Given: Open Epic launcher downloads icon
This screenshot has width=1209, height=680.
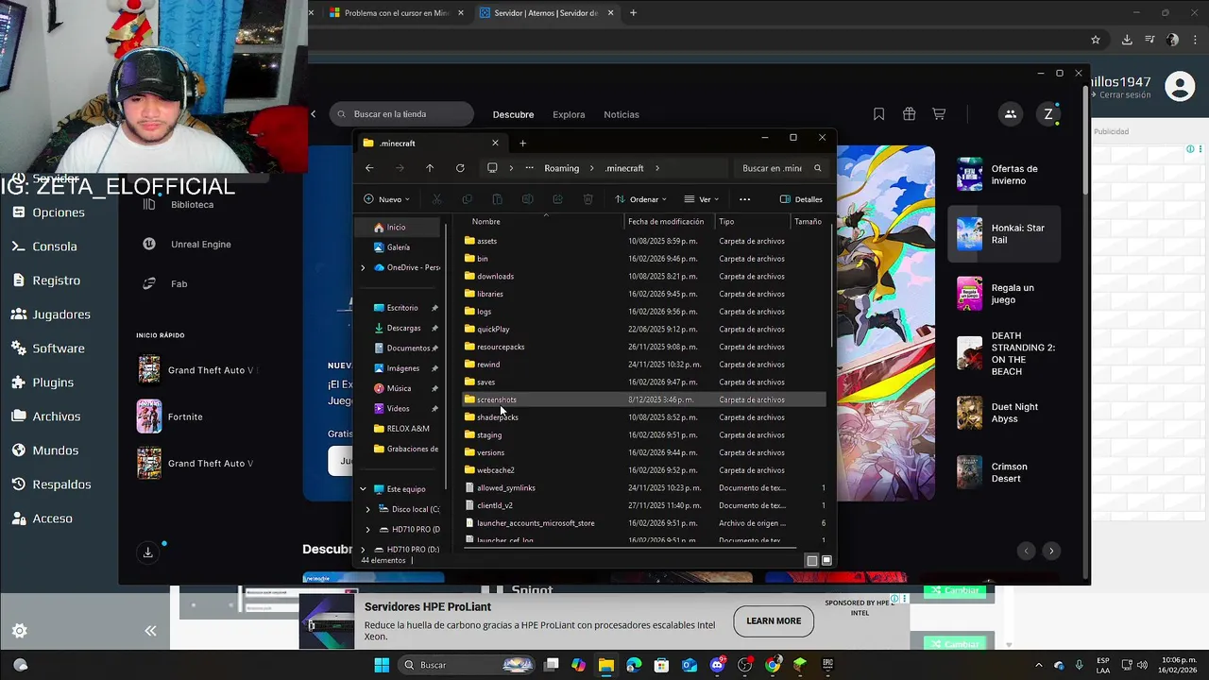Looking at the screenshot, I should tap(147, 552).
